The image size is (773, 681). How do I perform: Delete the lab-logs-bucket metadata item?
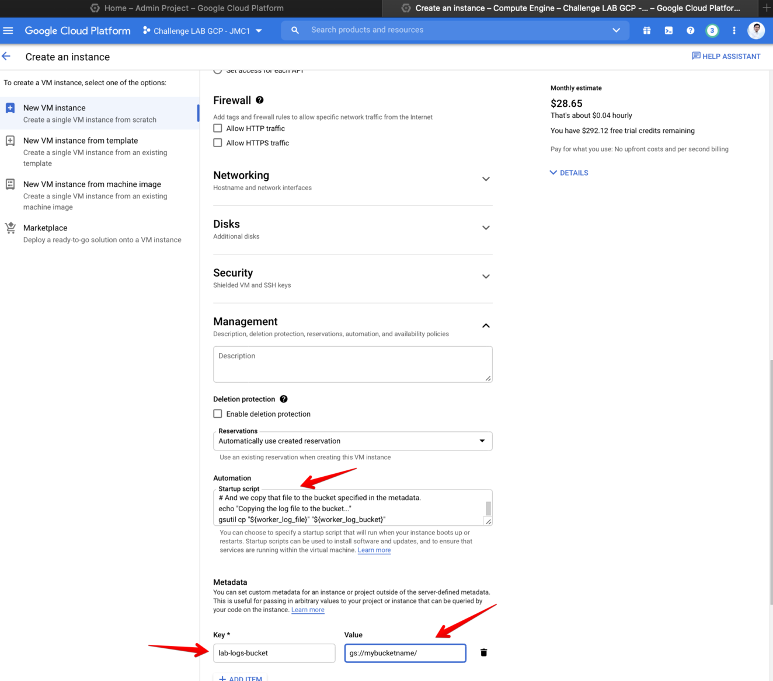tap(483, 652)
